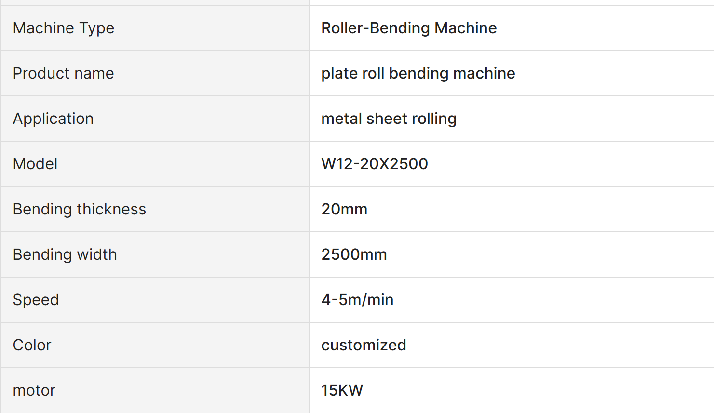Viewport: 714px width, 413px height.
Task: Click the Application row label
Action: coord(53,119)
